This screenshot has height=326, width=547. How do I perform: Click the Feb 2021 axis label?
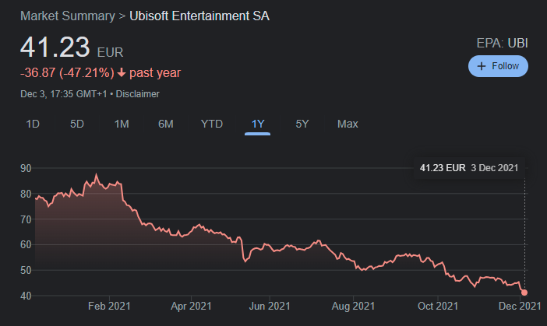[x=109, y=306]
